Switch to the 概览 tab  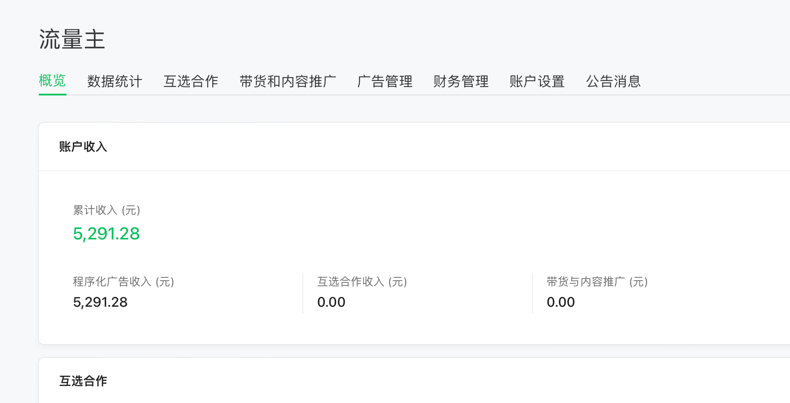point(52,81)
